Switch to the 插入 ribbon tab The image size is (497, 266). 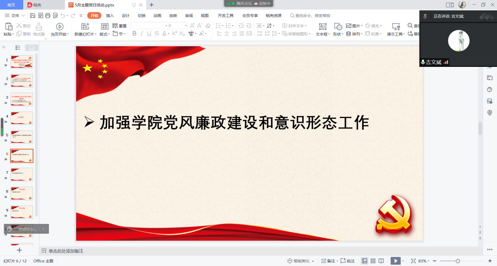click(x=110, y=15)
